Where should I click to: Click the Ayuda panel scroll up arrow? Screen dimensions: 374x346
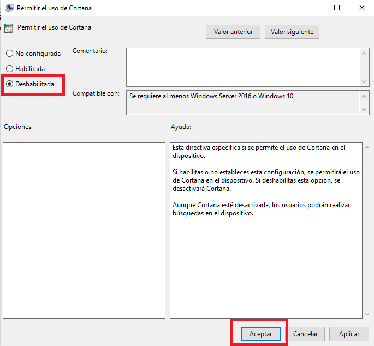(367, 148)
